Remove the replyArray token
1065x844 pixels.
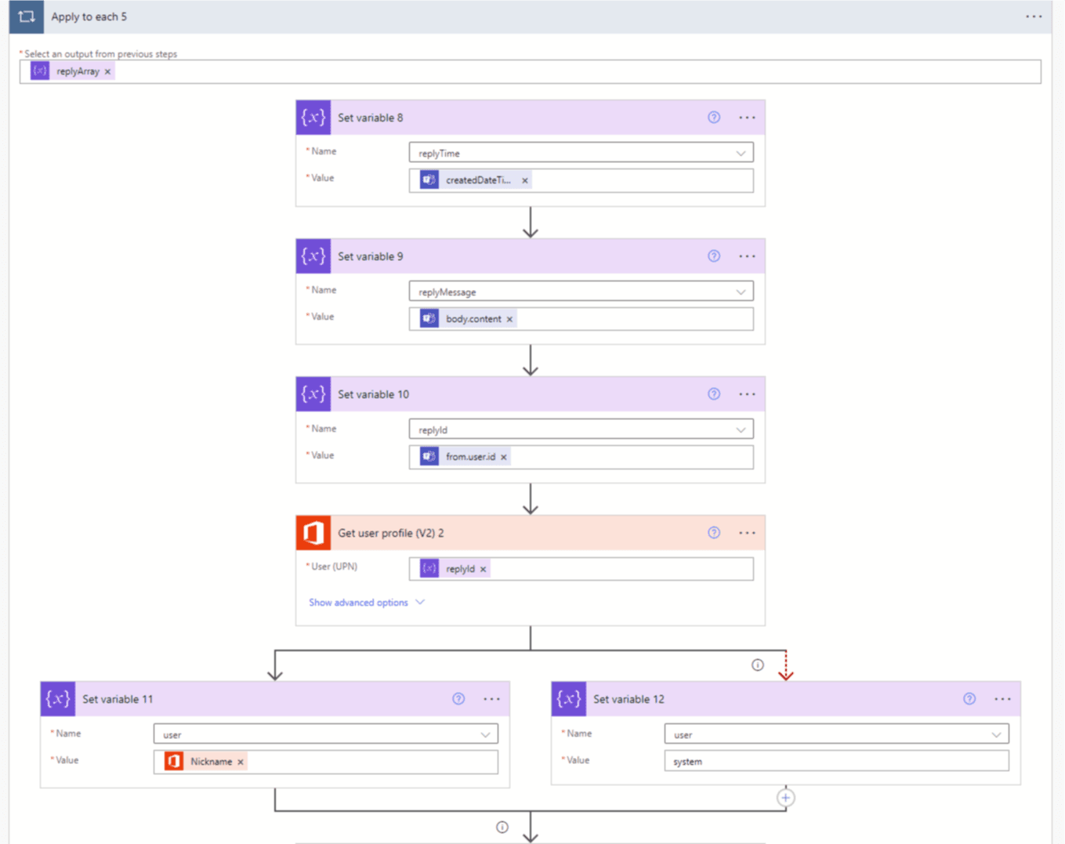(108, 71)
